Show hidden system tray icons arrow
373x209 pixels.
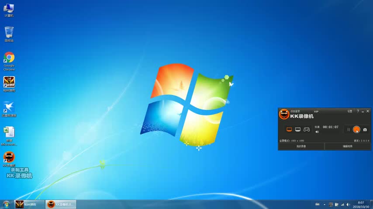tap(325, 205)
